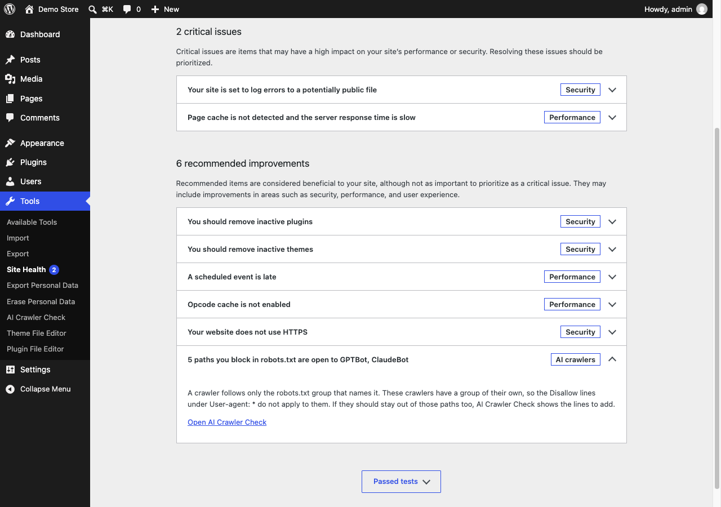Open the search magnifier icon
This screenshot has width=721, height=507.
point(92,9)
